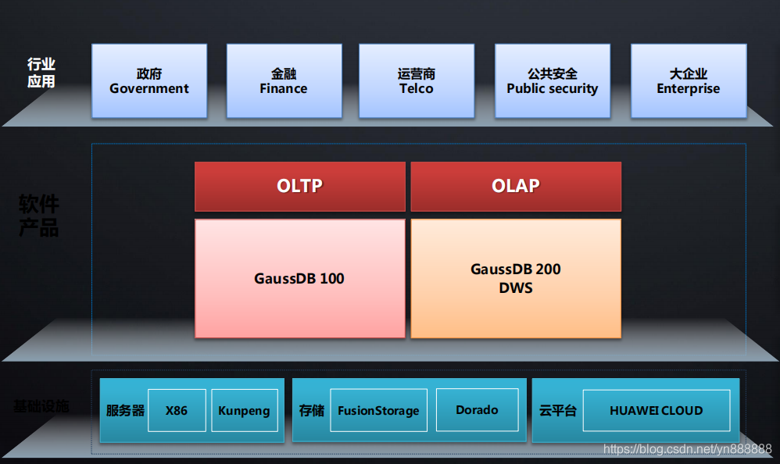Click the 存储 label
The image size is (780, 464).
click(311, 411)
